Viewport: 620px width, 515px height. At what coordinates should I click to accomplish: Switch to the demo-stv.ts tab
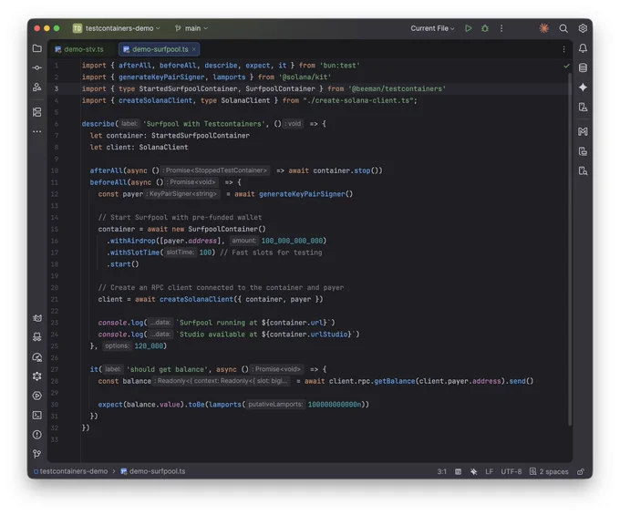[79, 49]
